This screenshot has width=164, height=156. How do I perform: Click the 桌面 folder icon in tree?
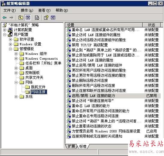point(22,68)
